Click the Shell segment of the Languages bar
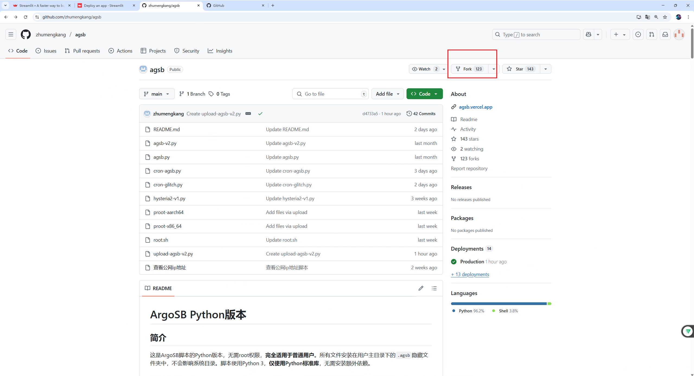Image resolution: width=694 pixels, height=376 pixels. coord(549,304)
